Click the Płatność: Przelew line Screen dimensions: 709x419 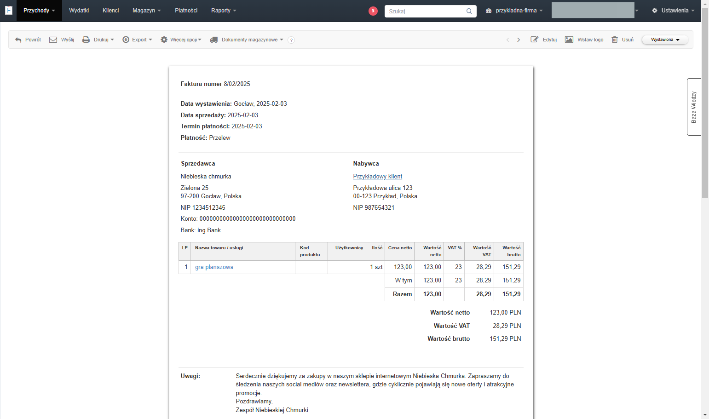pos(206,138)
